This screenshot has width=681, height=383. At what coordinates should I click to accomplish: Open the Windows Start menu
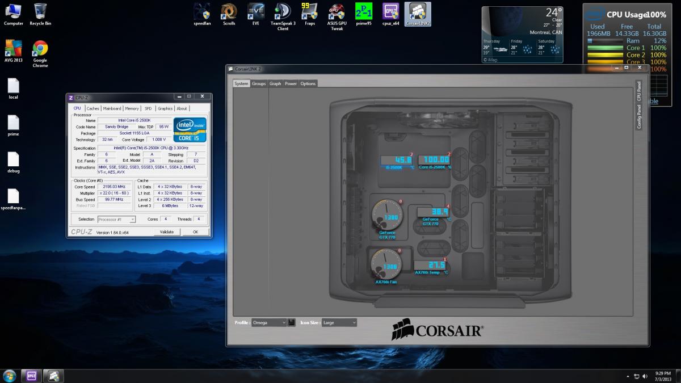point(10,376)
